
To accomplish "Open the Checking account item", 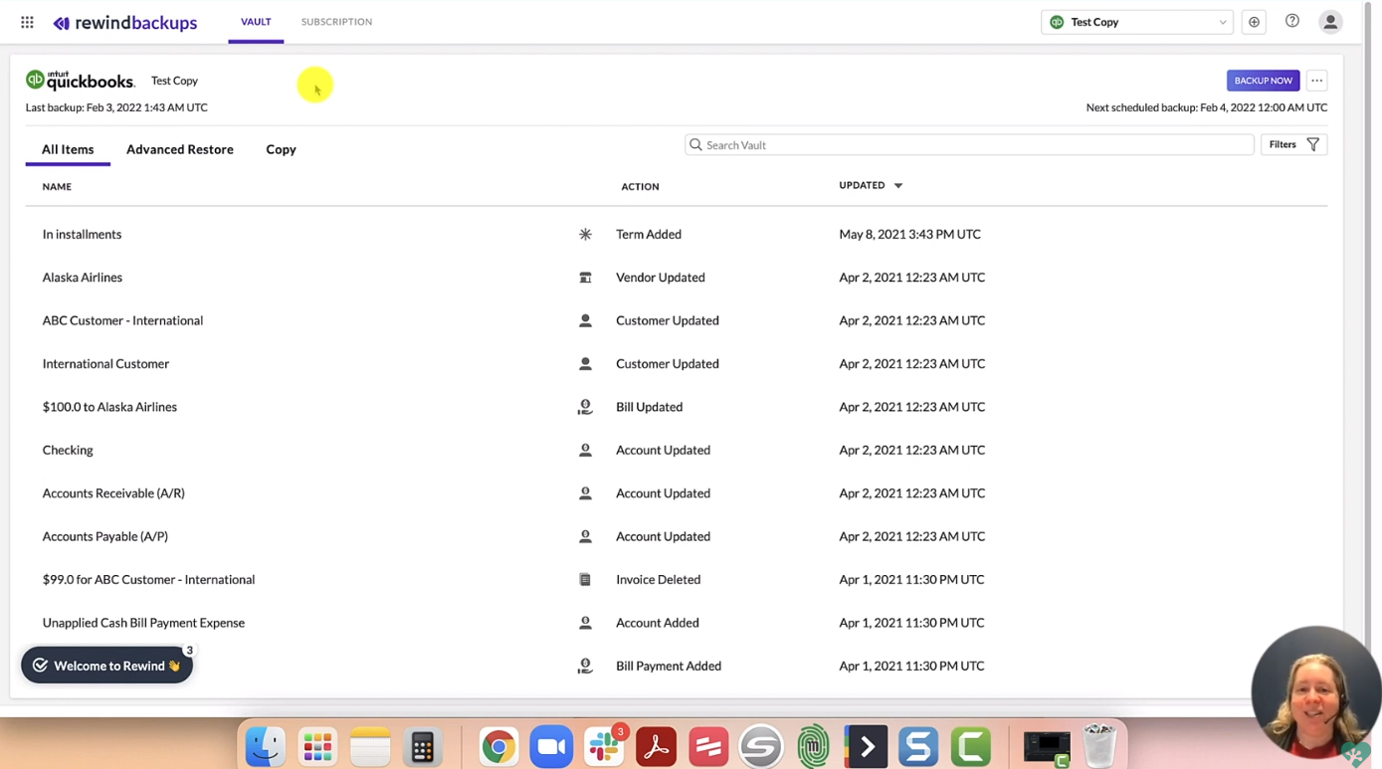I will click(68, 450).
